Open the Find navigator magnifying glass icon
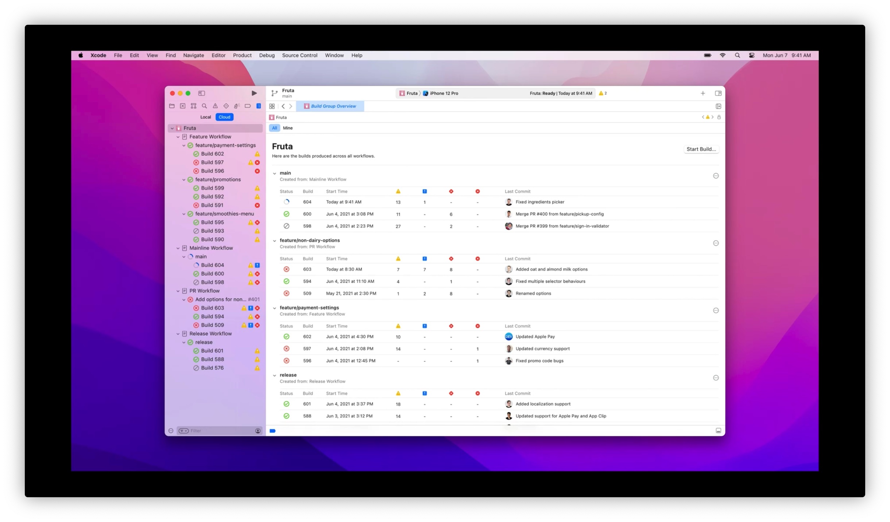 coord(204,106)
